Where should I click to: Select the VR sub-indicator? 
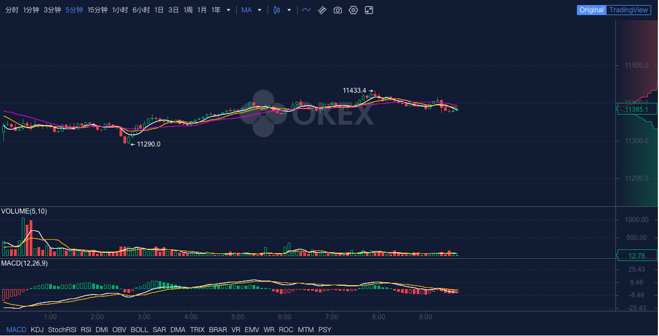(x=236, y=330)
